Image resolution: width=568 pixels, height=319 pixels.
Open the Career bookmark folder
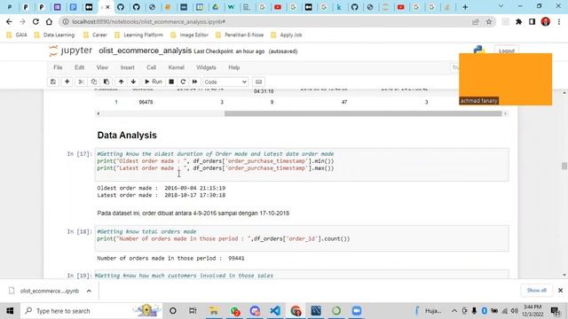(95, 35)
